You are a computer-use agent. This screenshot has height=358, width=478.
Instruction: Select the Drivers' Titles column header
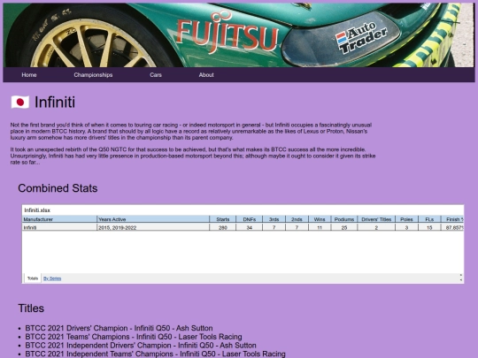click(376, 219)
